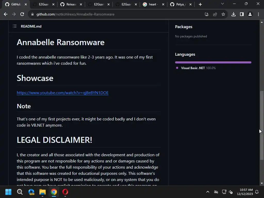Click the scrollbar up arrow

262,22
